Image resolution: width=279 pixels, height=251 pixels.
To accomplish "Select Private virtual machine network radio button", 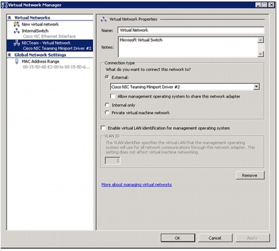I will (107, 112).
